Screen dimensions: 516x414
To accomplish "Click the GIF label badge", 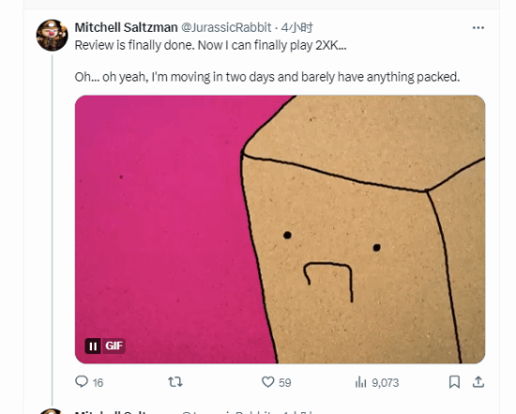I will [x=114, y=346].
